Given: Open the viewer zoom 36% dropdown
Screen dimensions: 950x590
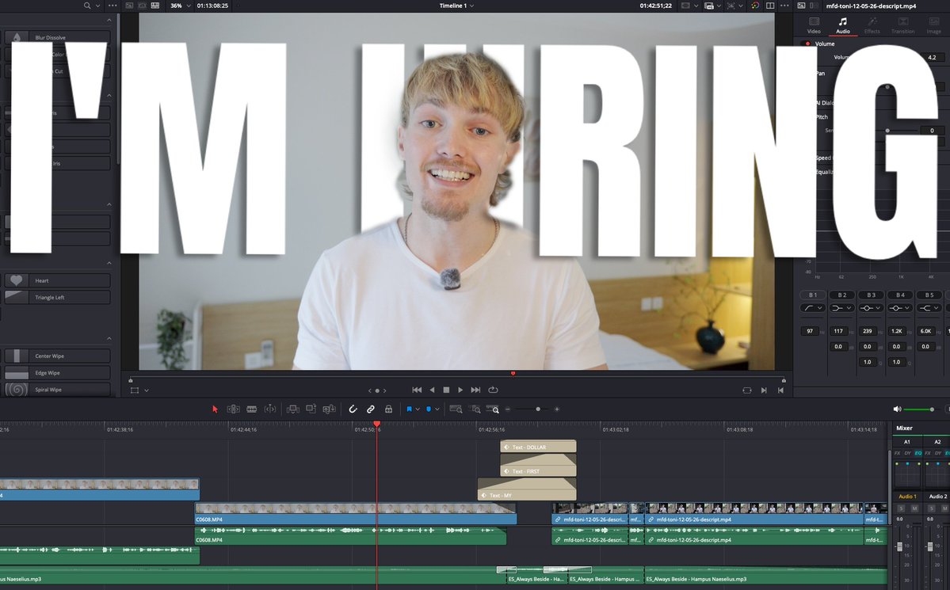Looking at the screenshot, I should pyautogui.click(x=181, y=6).
